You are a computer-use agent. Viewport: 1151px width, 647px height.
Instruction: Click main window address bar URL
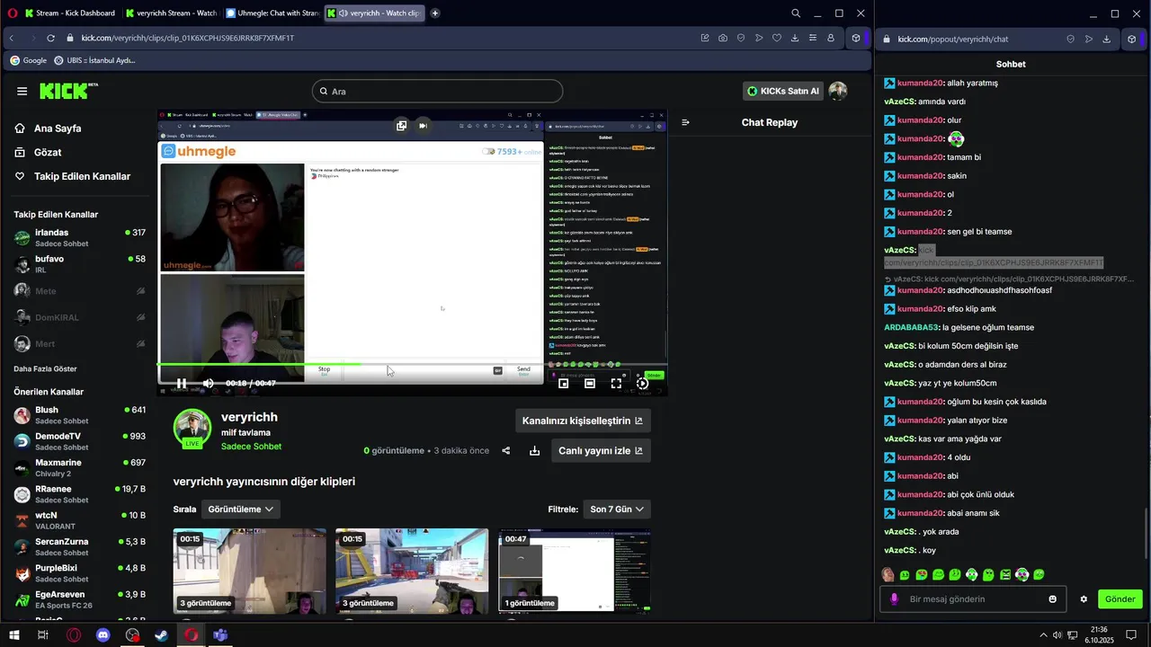pos(187,38)
